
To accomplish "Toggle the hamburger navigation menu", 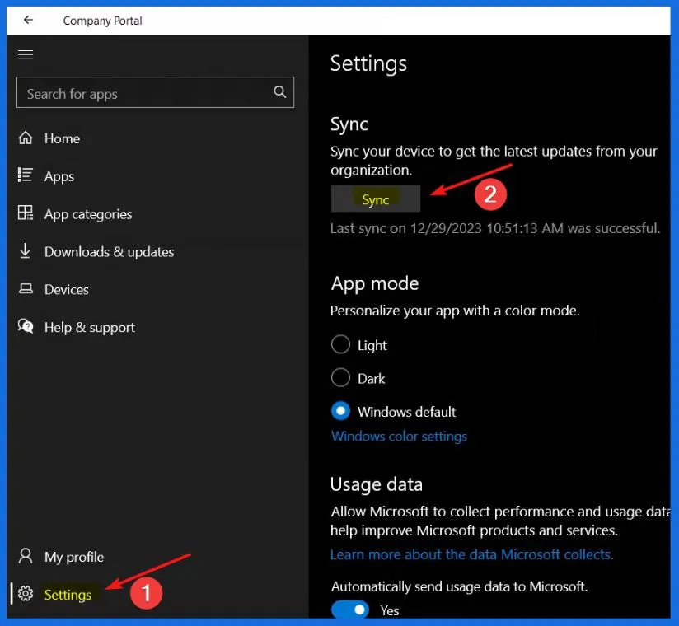I will (x=26, y=54).
